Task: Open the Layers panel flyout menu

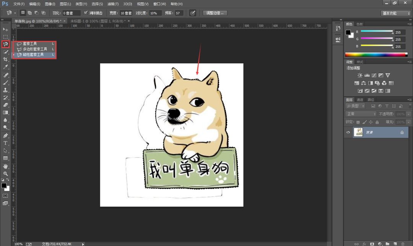Action: (x=409, y=100)
